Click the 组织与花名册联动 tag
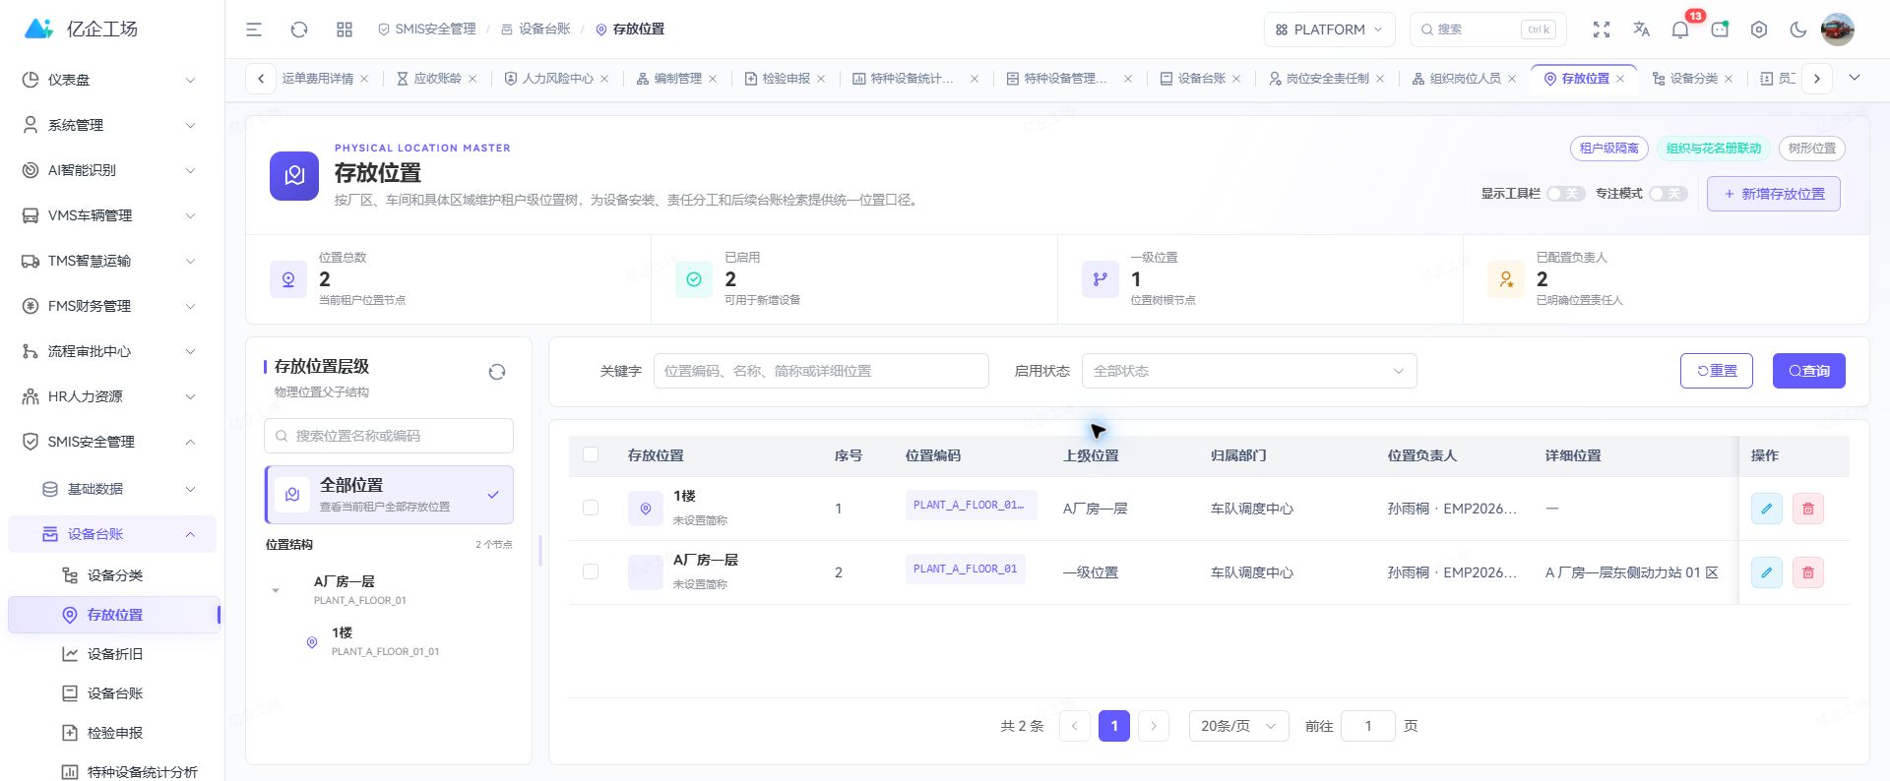 click(1714, 149)
